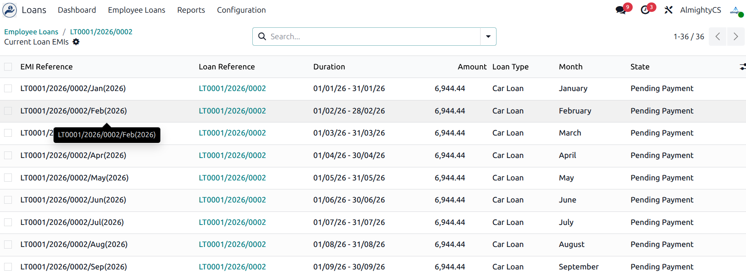This screenshot has height=278, width=746.
Task: Expand the Reports menu
Action: point(191,10)
